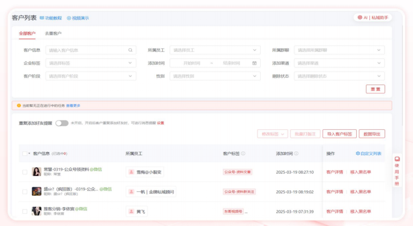Image resolution: width=413 pixels, height=226 pixels.
Task: Open 自定义列表 column settings gear
Action: coord(358,153)
